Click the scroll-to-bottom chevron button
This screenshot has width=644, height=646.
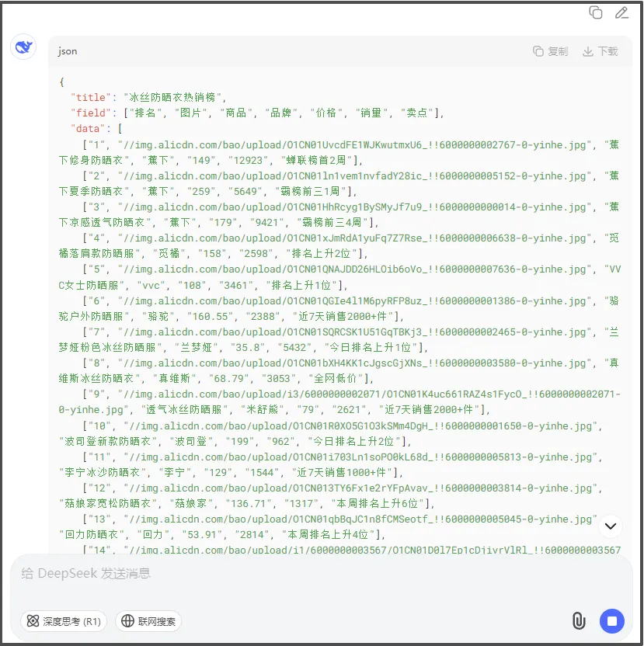point(610,526)
